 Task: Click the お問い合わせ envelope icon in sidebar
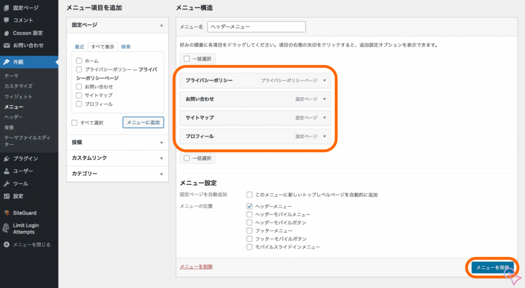tap(6, 45)
